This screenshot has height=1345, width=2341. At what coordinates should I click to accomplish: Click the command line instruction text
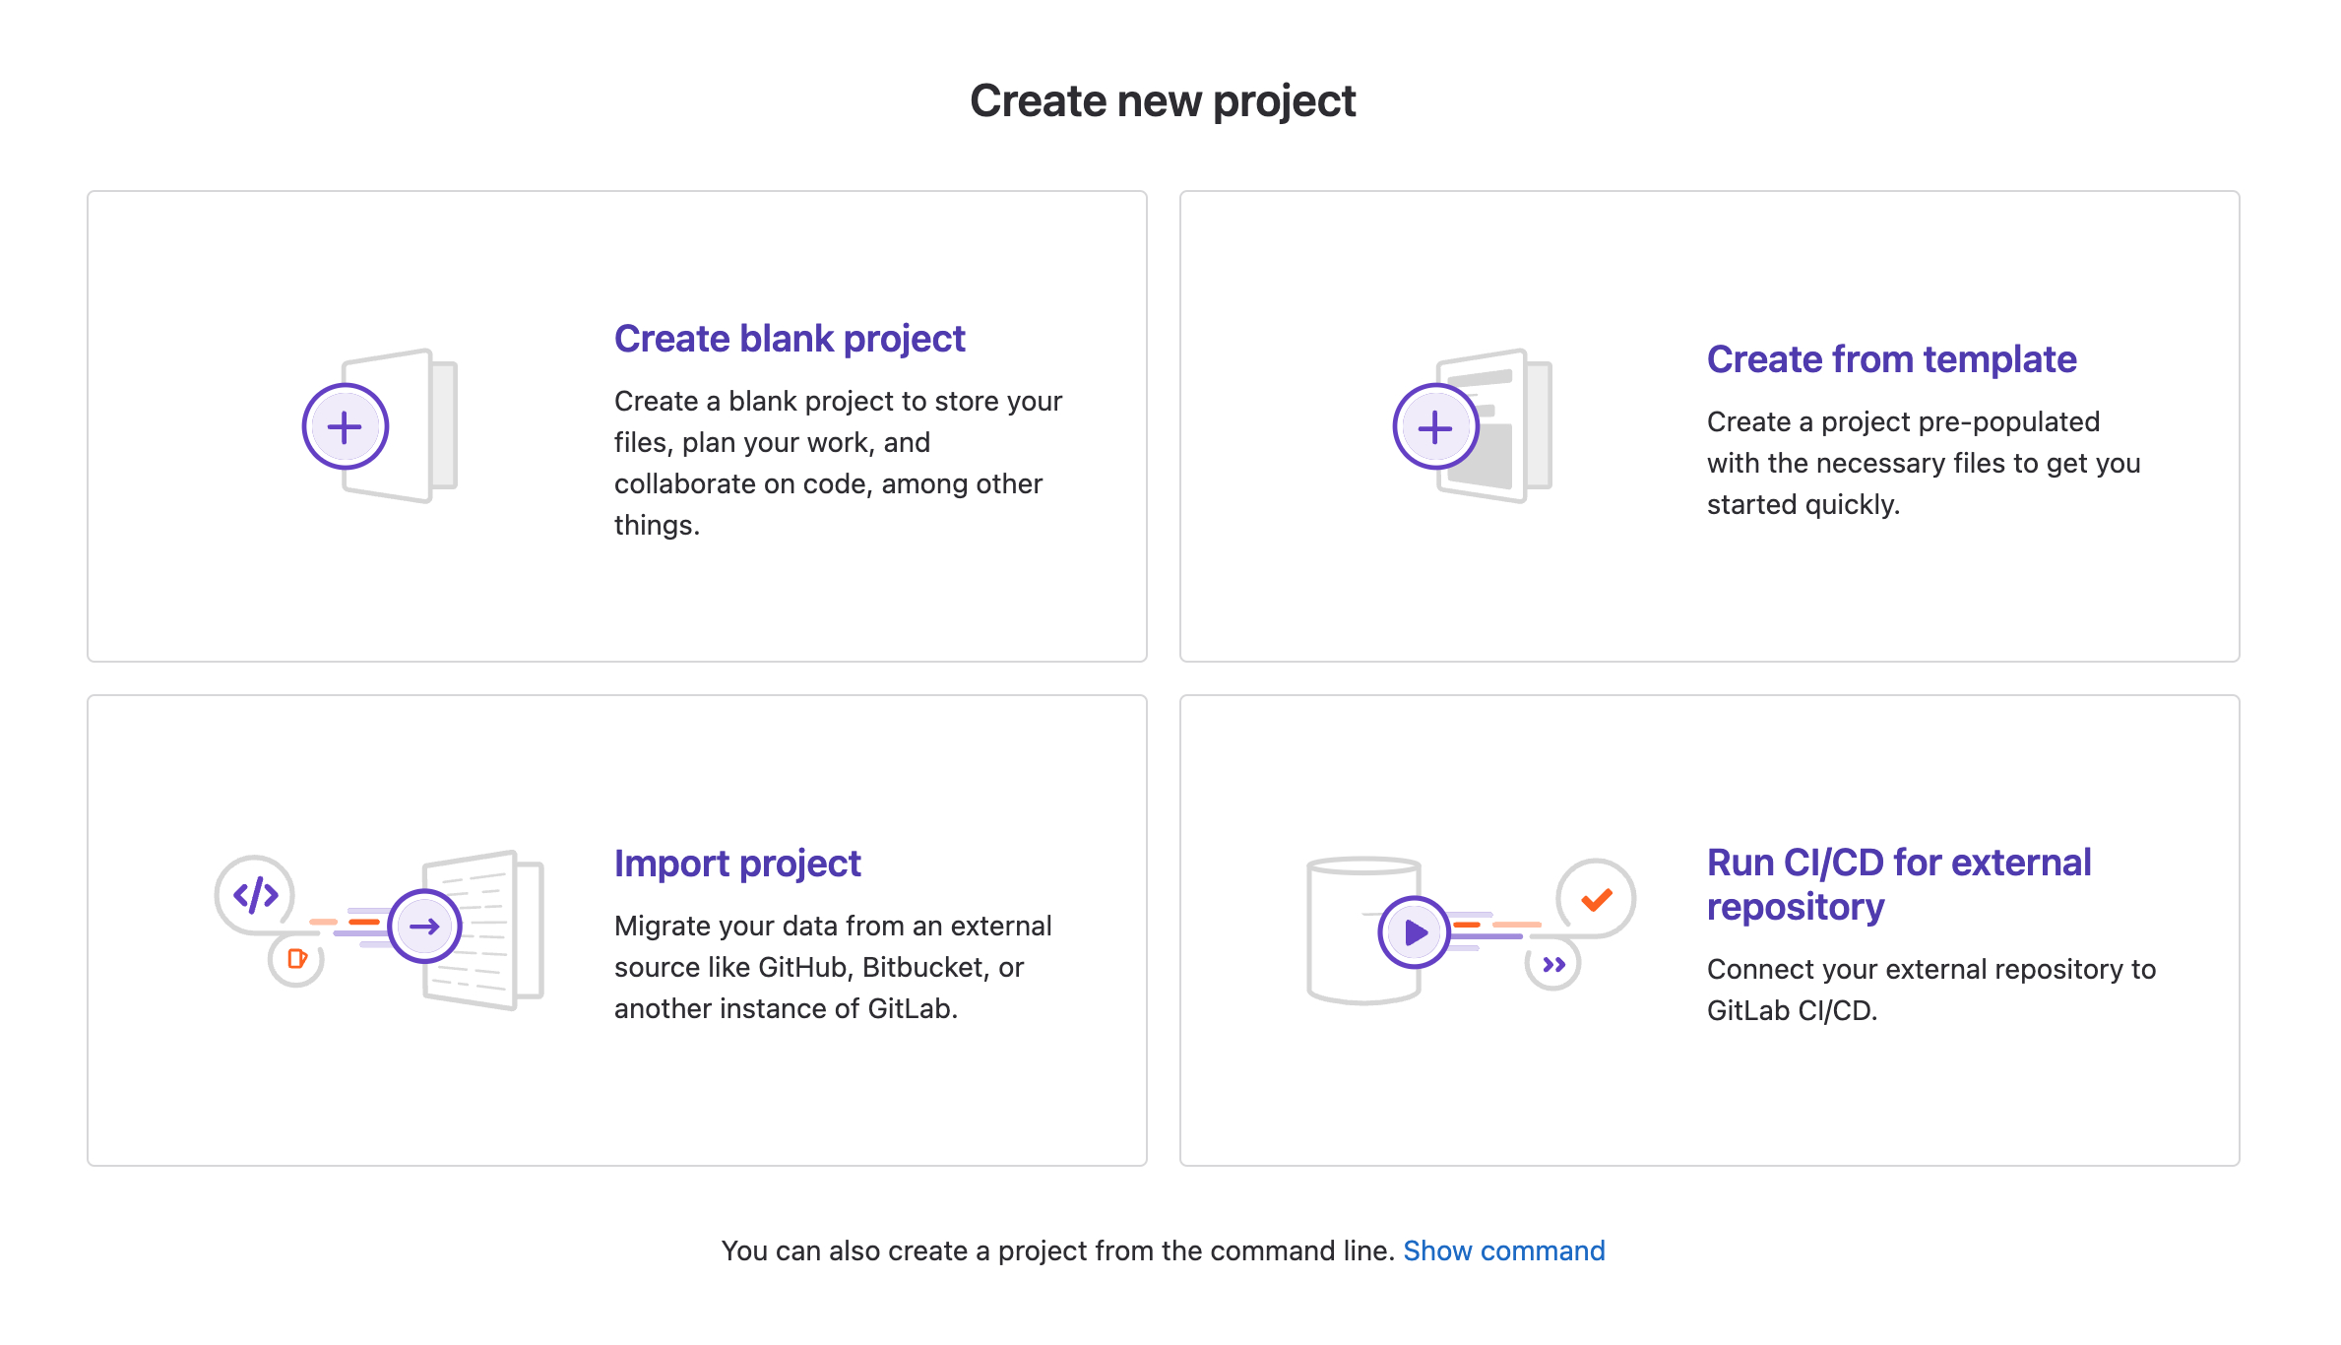pyautogui.click(x=1058, y=1250)
